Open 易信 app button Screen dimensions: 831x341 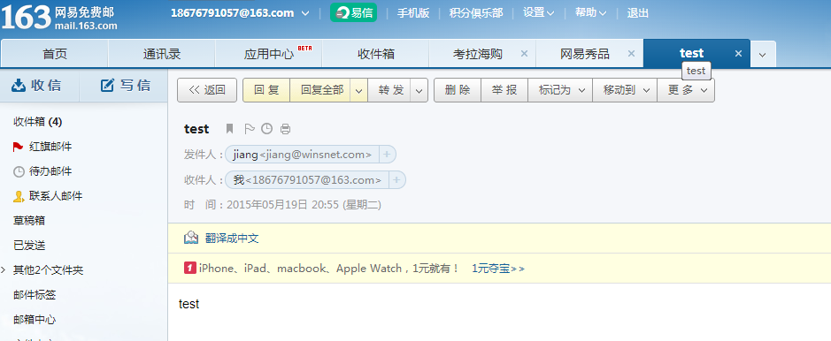[353, 12]
